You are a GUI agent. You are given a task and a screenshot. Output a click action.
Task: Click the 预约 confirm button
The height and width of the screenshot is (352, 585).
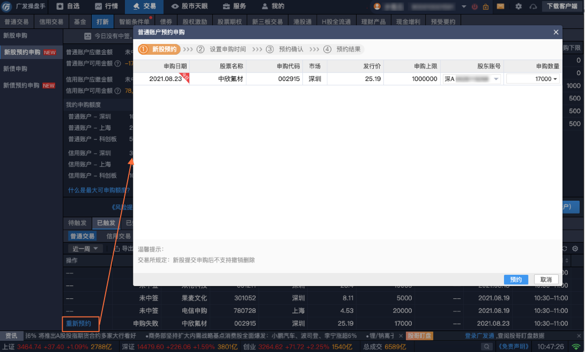(x=516, y=280)
